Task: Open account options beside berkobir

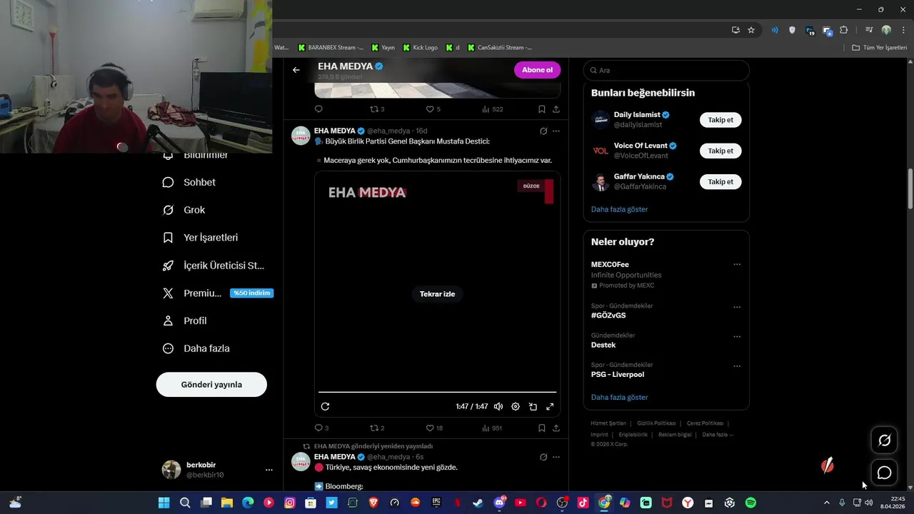Action: [x=269, y=470]
